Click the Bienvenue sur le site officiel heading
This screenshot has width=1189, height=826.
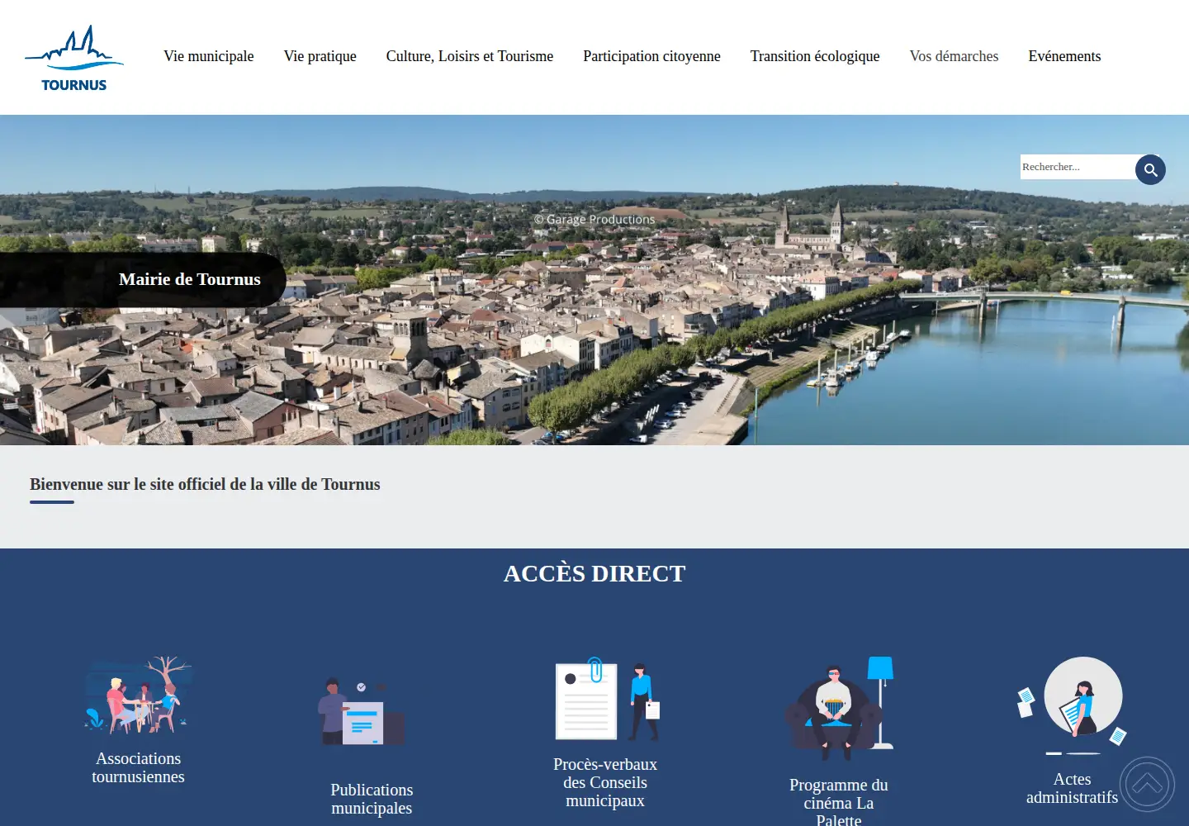point(205,484)
